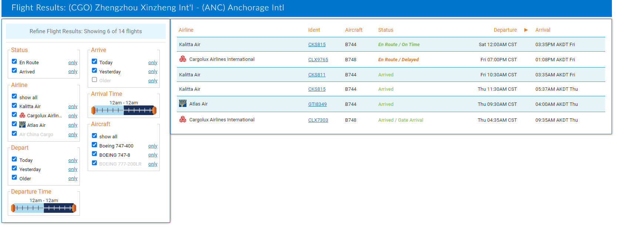Check the Arrive Older checkbox

(x=94, y=80)
